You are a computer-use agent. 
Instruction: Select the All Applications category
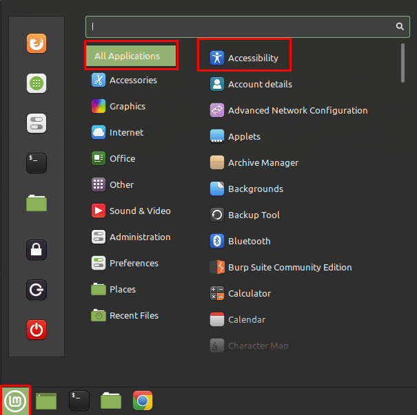tap(131, 56)
